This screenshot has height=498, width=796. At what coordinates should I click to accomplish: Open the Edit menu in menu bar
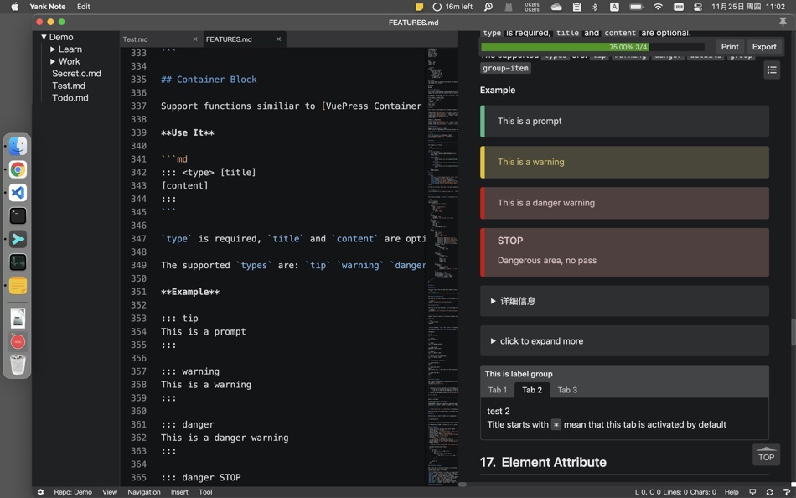(x=84, y=7)
